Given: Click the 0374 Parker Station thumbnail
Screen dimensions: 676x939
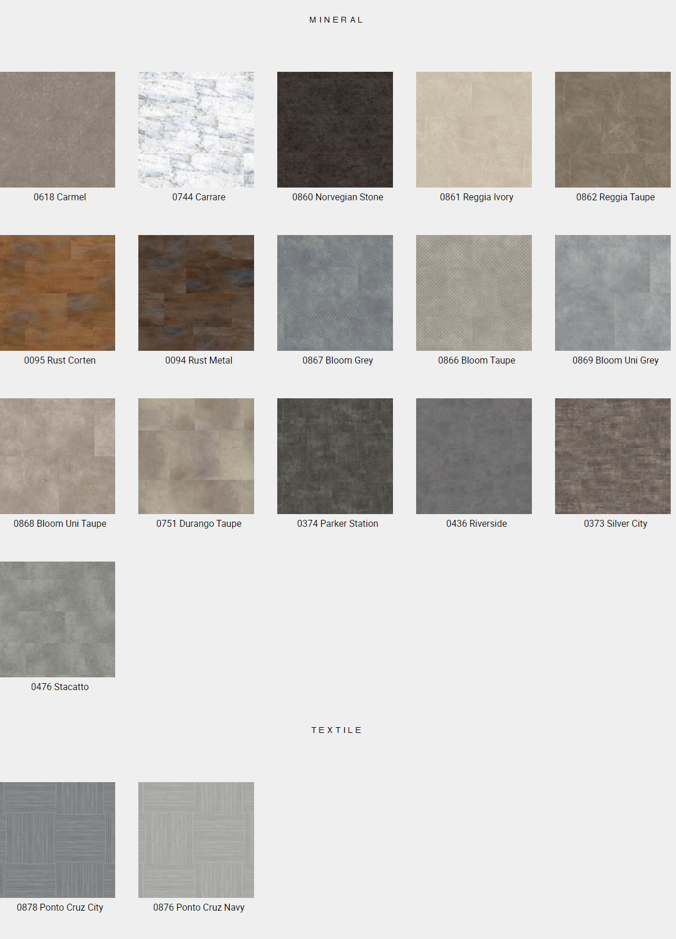Looking at the screenshot, I should click(335, 456).
